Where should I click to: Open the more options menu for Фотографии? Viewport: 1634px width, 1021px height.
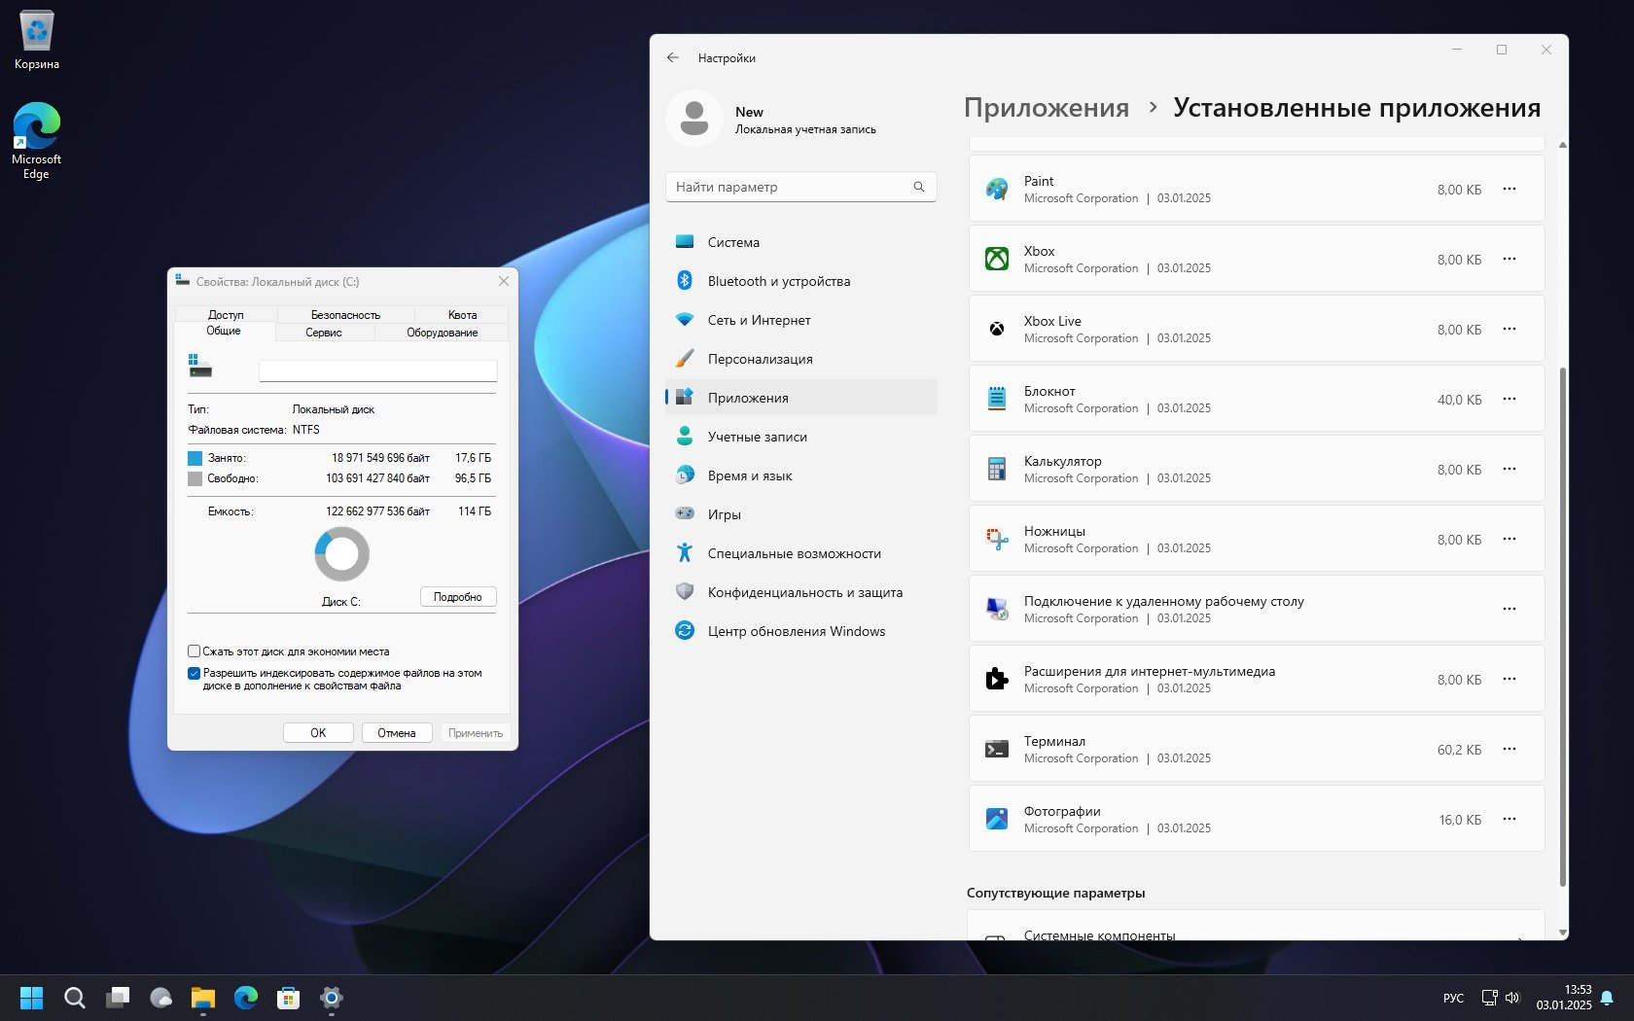point(1510,820)
